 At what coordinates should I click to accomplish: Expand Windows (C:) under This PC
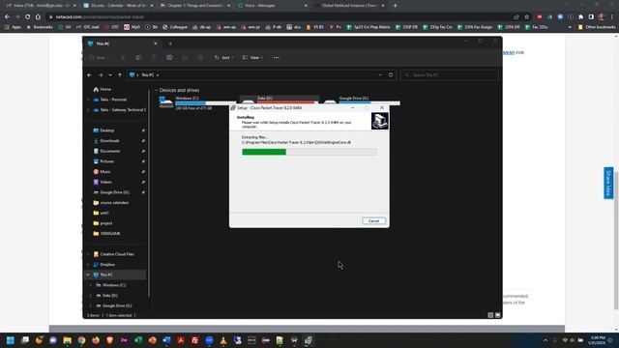coord(90,285)
